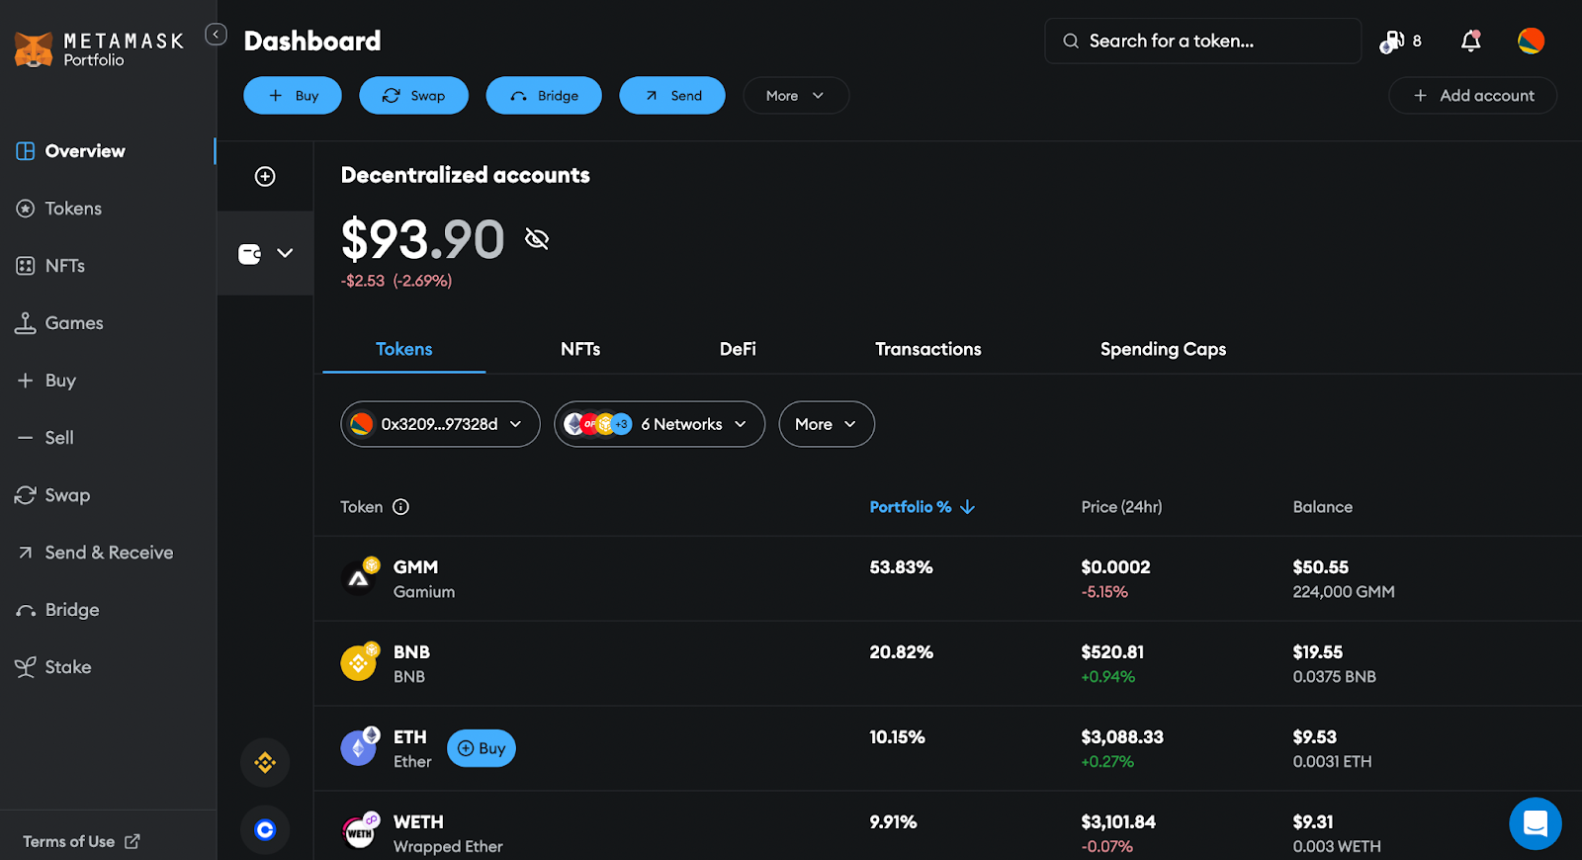The width and height of the screenshot is (1582, 860).
Task: Toggle balance visibility with the eye icon
Action: (537, 238)
